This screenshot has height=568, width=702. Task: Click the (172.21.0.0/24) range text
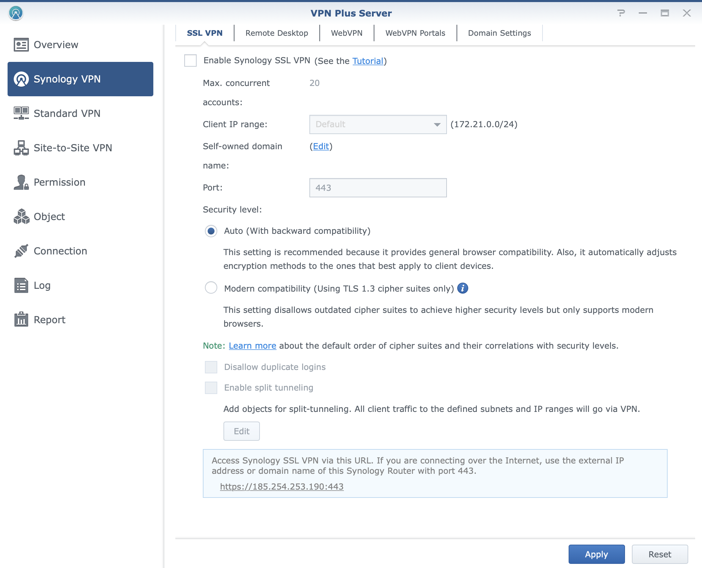click(x=484, y=124)
